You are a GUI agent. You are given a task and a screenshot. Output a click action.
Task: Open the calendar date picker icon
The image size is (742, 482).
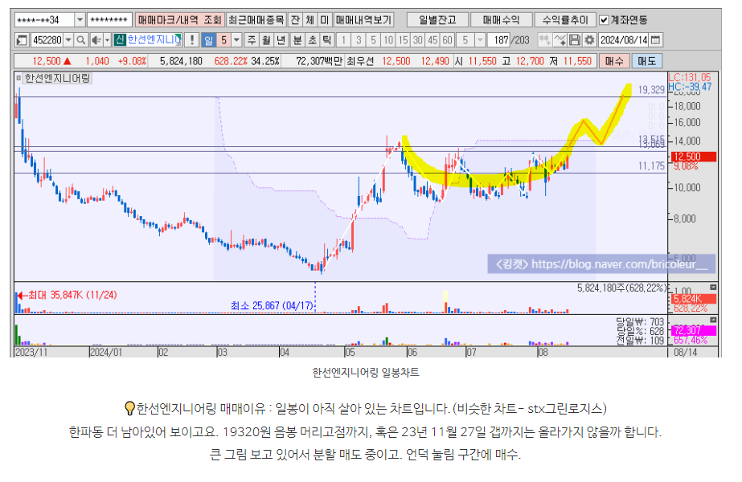(x=656, y=40)
